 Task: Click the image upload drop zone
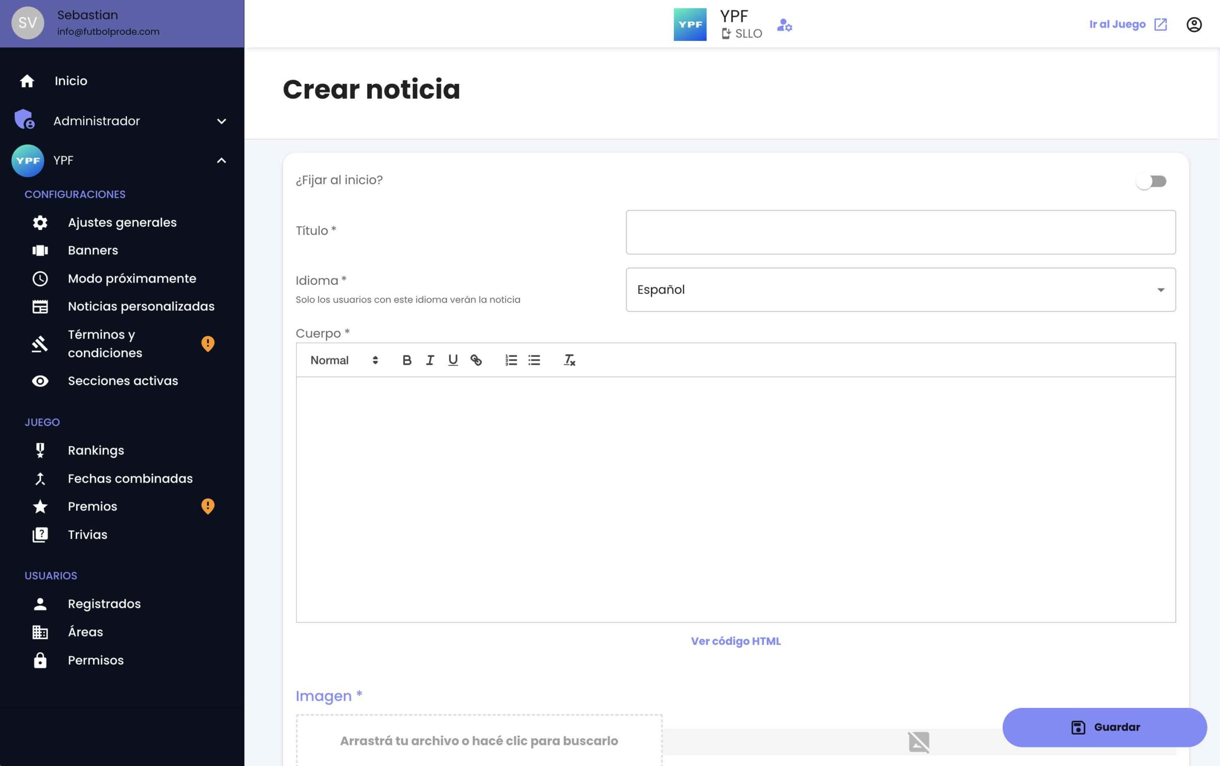pos(479,740)
